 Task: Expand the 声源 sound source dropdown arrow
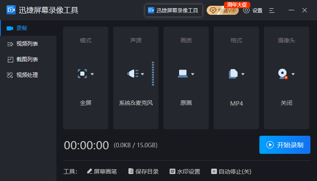[142, 74]
